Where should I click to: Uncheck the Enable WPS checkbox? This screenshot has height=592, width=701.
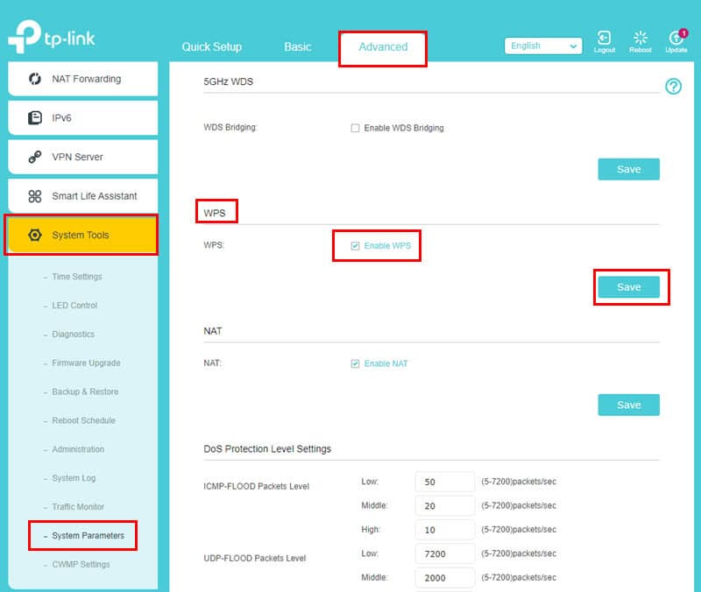point(355,246)
